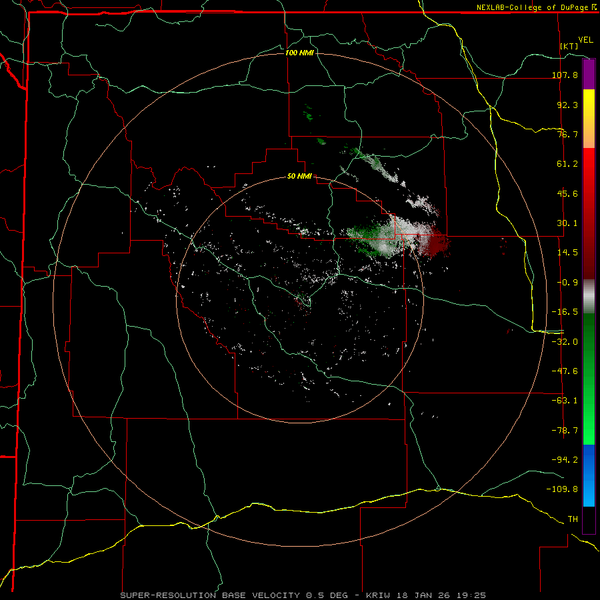Click the purple band atop the velocity scale

coord(589,74)
